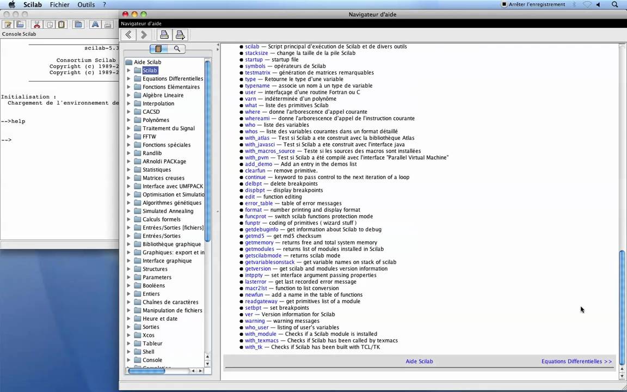Click the console prompt input line '-->'

coord(7,140)
